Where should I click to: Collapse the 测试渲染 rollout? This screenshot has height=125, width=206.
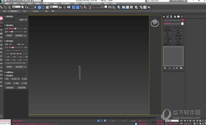pyautogui.click(x=5, y=25)
